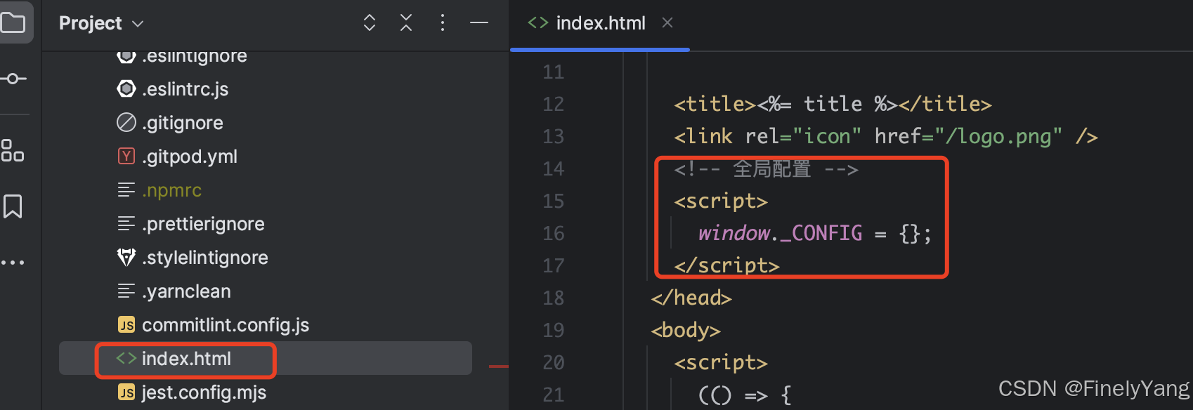Image resolution: width=1193 pixels, height=410 pixels.
Task: Hide the Project panel with minimize dash
Action: coord(479,23)
